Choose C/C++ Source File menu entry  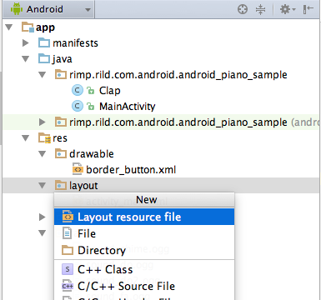point(144,286)
